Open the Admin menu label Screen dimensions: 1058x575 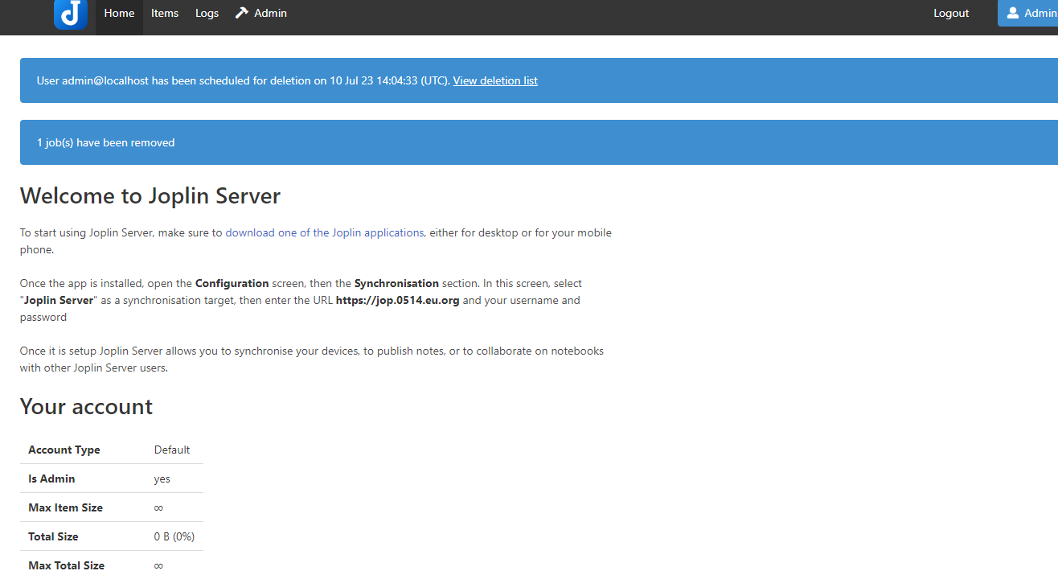point(270,13)
